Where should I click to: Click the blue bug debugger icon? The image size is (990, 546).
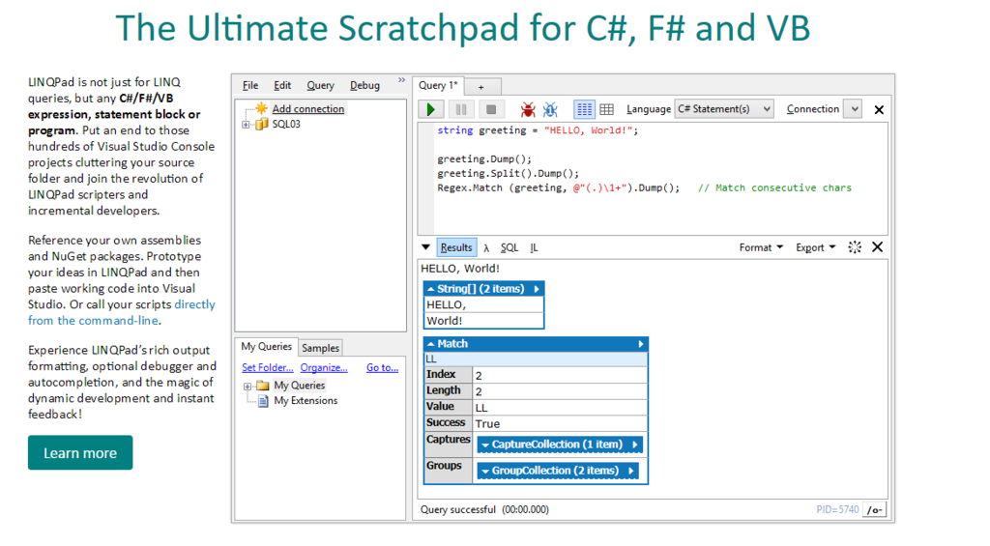coord(550,109)
